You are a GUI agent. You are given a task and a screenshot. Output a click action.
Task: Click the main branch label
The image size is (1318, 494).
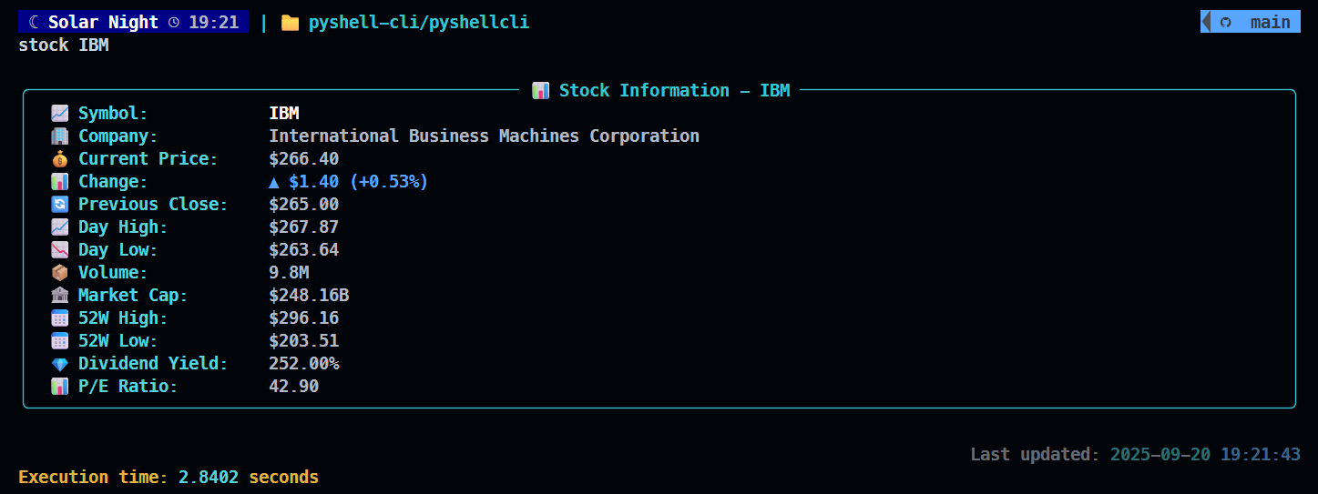1270,23
